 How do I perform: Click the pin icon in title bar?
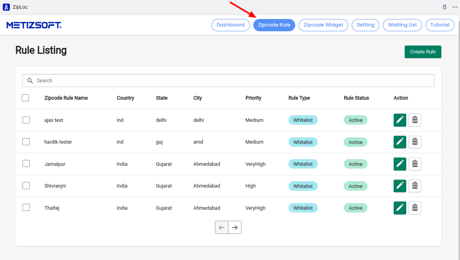click(444, 7)
